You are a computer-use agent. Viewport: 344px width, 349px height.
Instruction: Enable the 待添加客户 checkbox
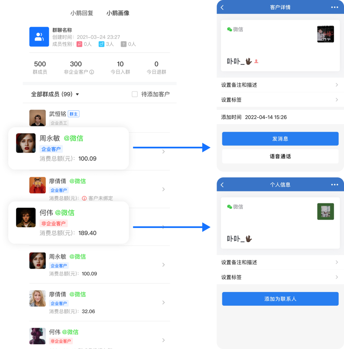(135, 94)
